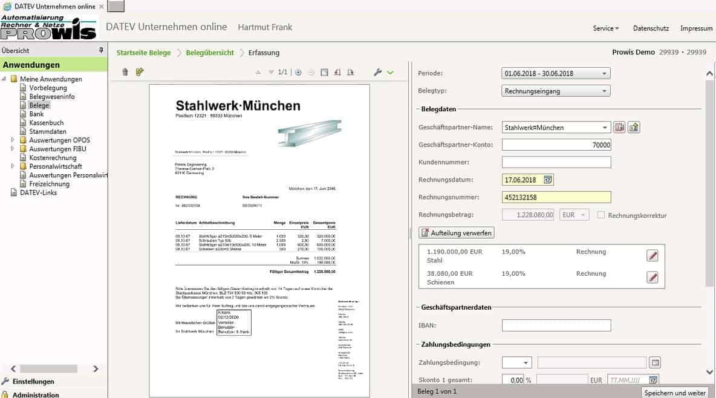Screen dimensions: 716x398
Task: Select Bank in the tree
Action: [x=36, y=114]
